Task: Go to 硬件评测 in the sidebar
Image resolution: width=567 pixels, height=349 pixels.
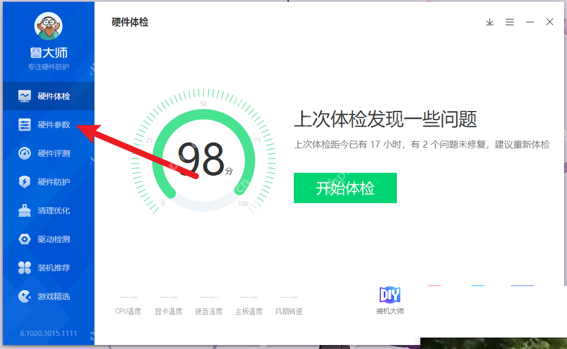Action: (49, 153)
